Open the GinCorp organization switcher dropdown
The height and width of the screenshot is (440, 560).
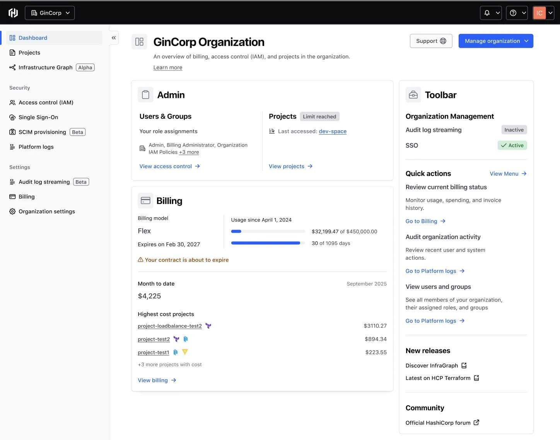coord(50,13)
